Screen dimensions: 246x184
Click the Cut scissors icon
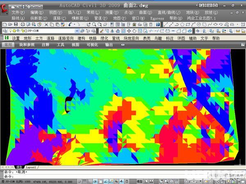(46, 25)
